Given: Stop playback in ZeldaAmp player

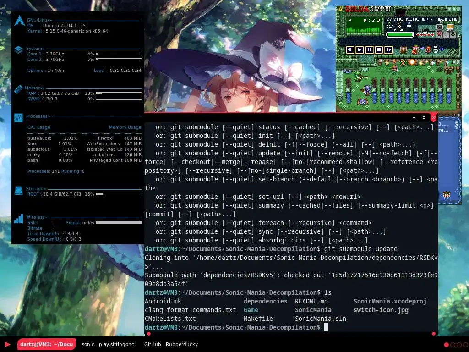Looking at the screenshot, I should coord(379,49).
